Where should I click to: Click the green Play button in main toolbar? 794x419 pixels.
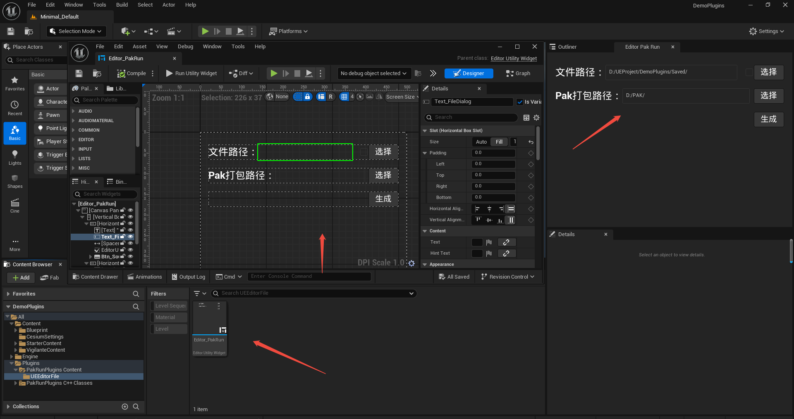(205, 31)
